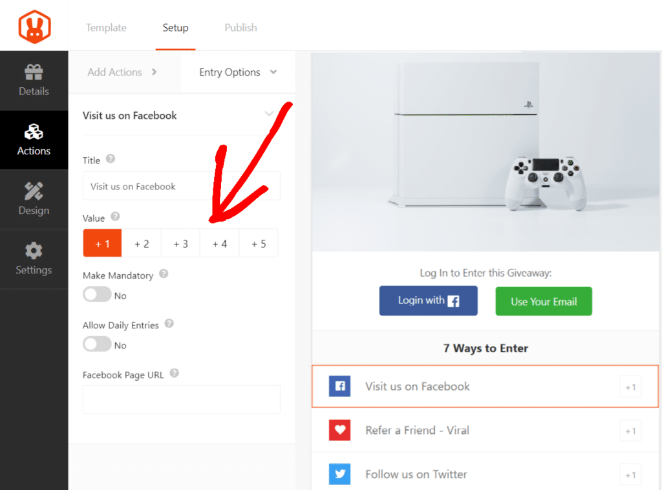Expand the Entry Options dropdown
This screenshot has width=662, height=490.
click(237, 72)
